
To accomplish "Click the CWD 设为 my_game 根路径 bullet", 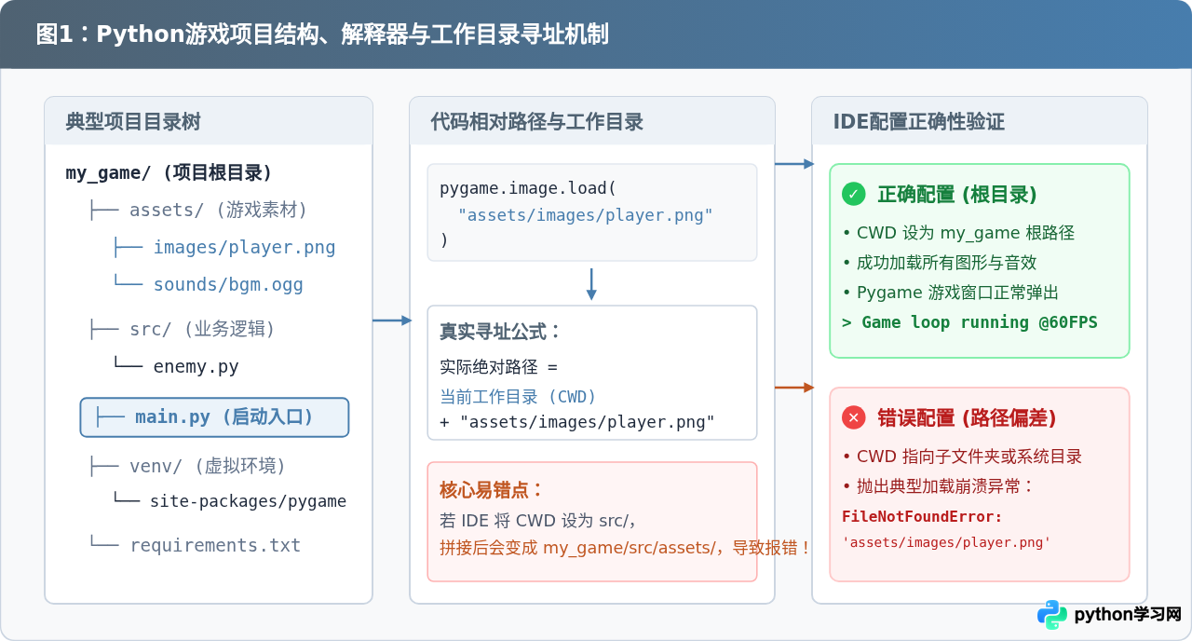I will pos(958,233).
